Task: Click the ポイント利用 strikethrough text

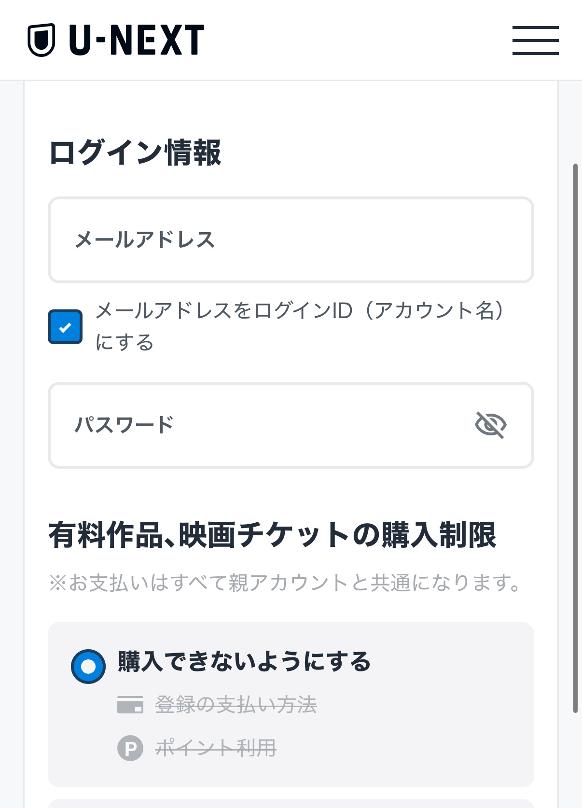Action: (216, 748)
